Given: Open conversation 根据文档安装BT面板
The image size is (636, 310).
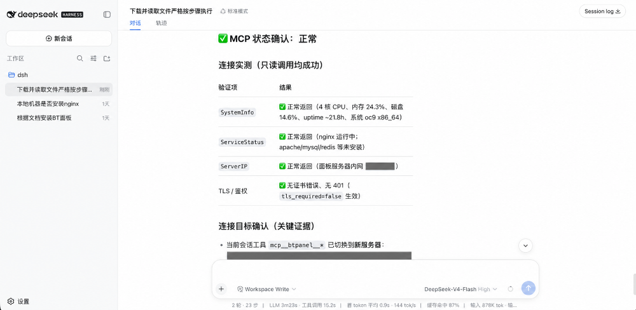Looking at the screenshot, I should (x=59, y=118).
